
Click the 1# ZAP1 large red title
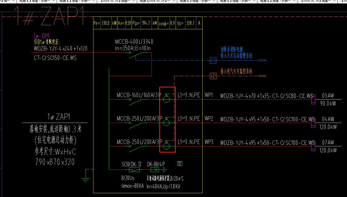point(49,16)
